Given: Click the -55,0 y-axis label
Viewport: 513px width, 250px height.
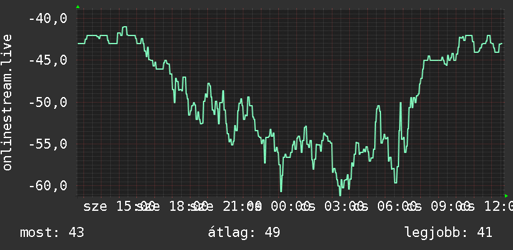Looking at the screenshot, I should click(48, 144).
